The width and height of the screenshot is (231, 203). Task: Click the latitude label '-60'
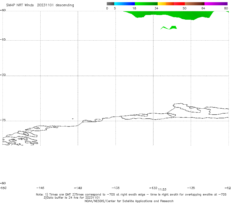(3, 10)
